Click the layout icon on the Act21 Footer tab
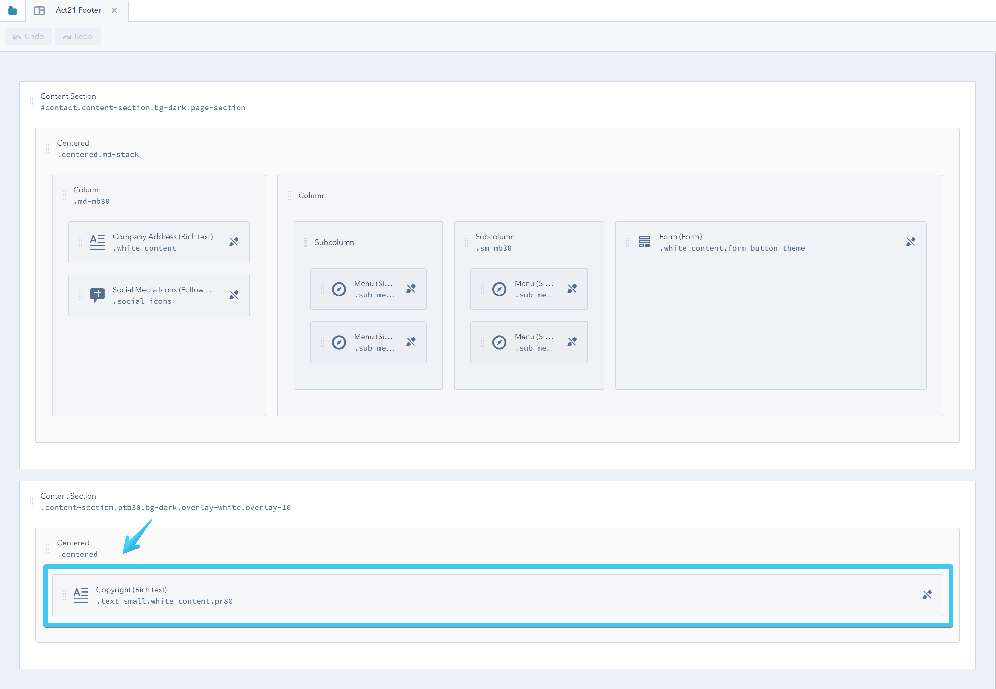The height and width of the screenshot is (689, 996). [40, 10]
